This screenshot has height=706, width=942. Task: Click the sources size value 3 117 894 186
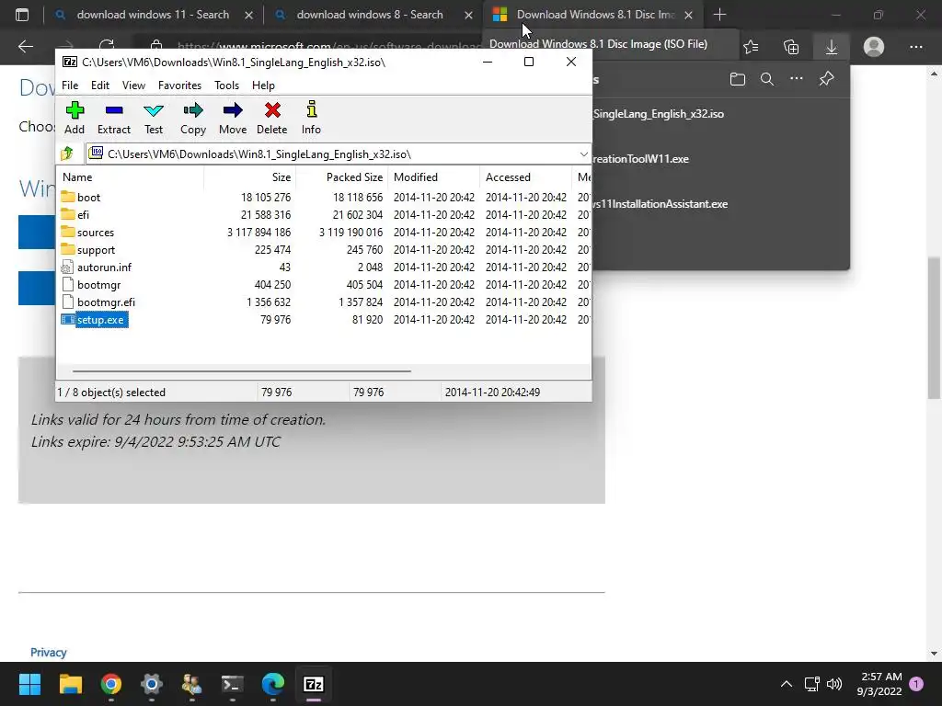(x=258, y=233)
